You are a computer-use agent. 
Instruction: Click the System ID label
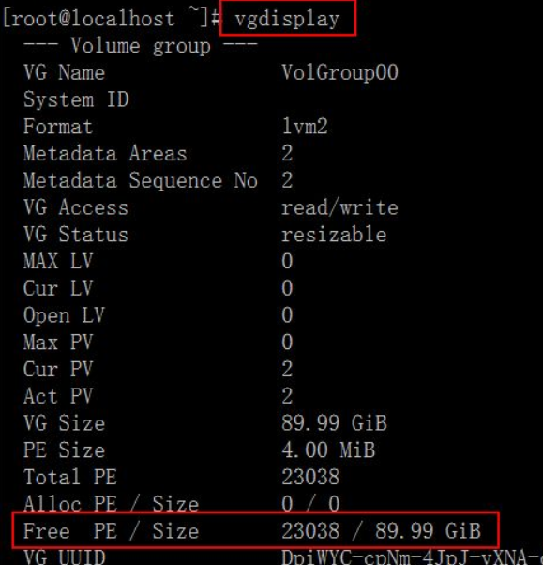point(76,99)
